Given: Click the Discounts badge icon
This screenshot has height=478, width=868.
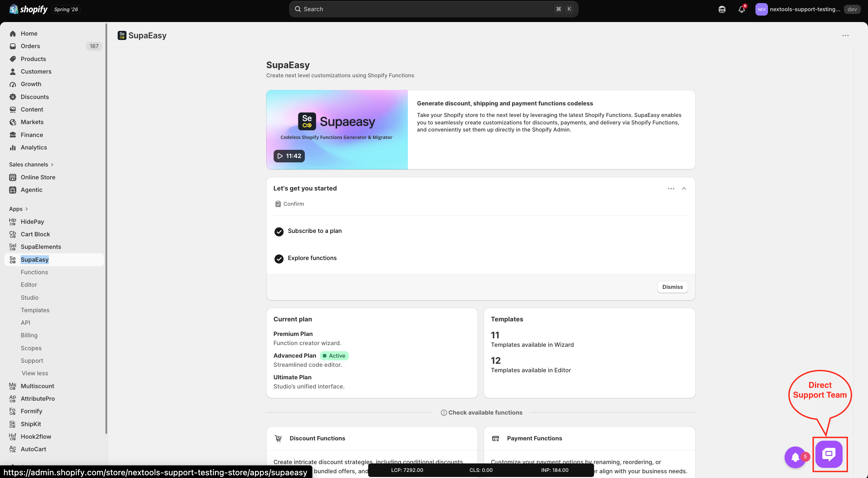Looking at the screenshot, I should [13, 97].
